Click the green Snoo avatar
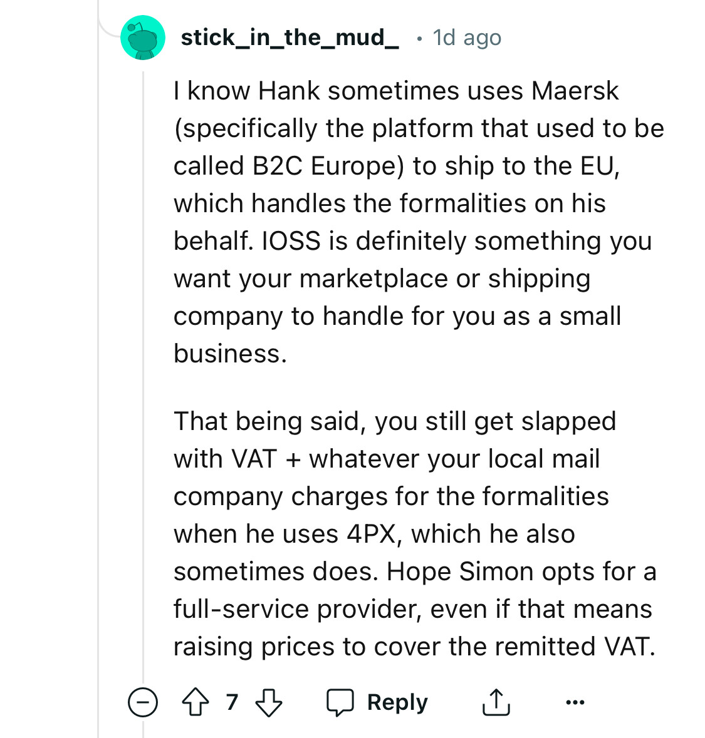 coord(143,38)
